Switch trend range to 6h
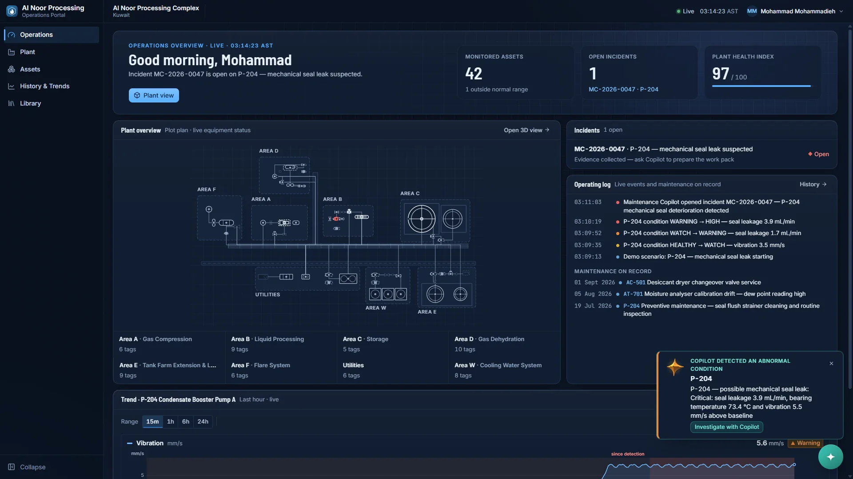Image resolution: width=853 pixels, height=479 pixels. [186, 421]
